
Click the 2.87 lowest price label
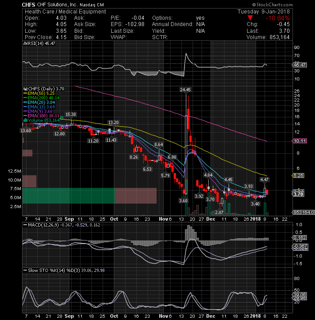point(219,213)
